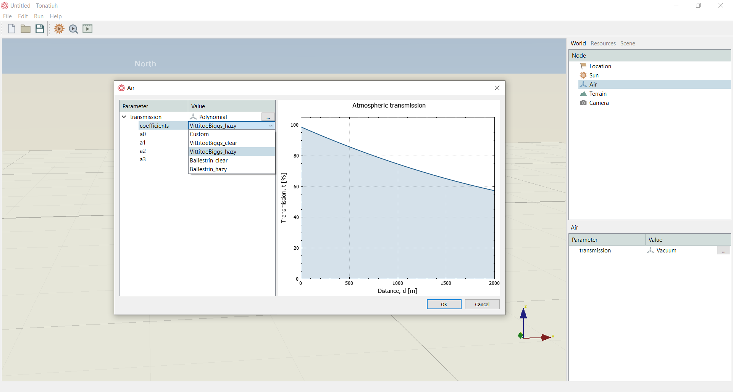Click the XYZ axis gizmo in the viewport

click(535, 323)
